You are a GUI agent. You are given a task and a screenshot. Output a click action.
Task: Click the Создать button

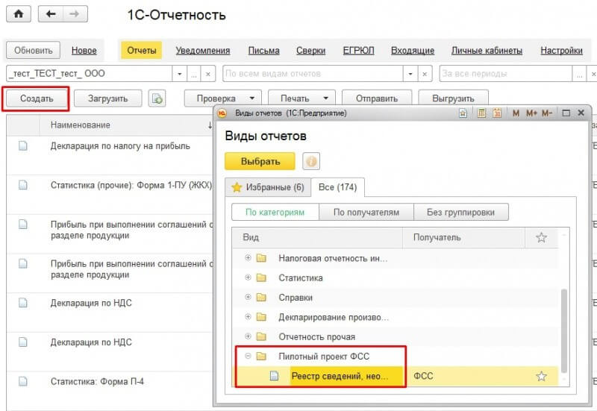[x=37, y=98]
